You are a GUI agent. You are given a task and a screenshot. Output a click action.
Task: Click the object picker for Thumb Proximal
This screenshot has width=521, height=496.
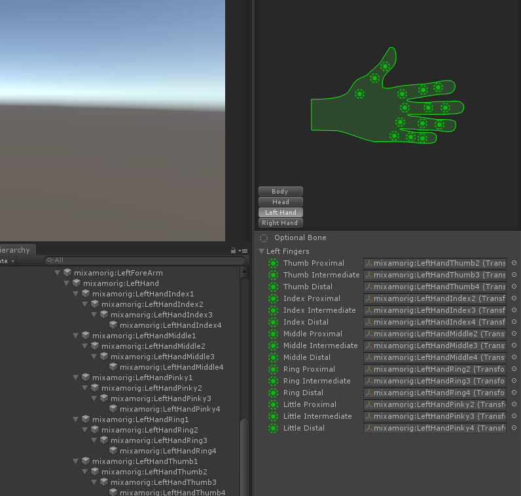(x=514, y=263)
